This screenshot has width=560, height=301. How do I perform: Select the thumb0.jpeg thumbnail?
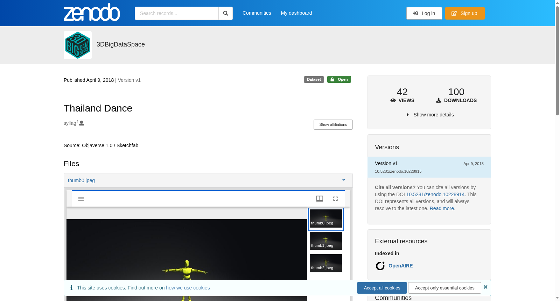coord(326,219)
